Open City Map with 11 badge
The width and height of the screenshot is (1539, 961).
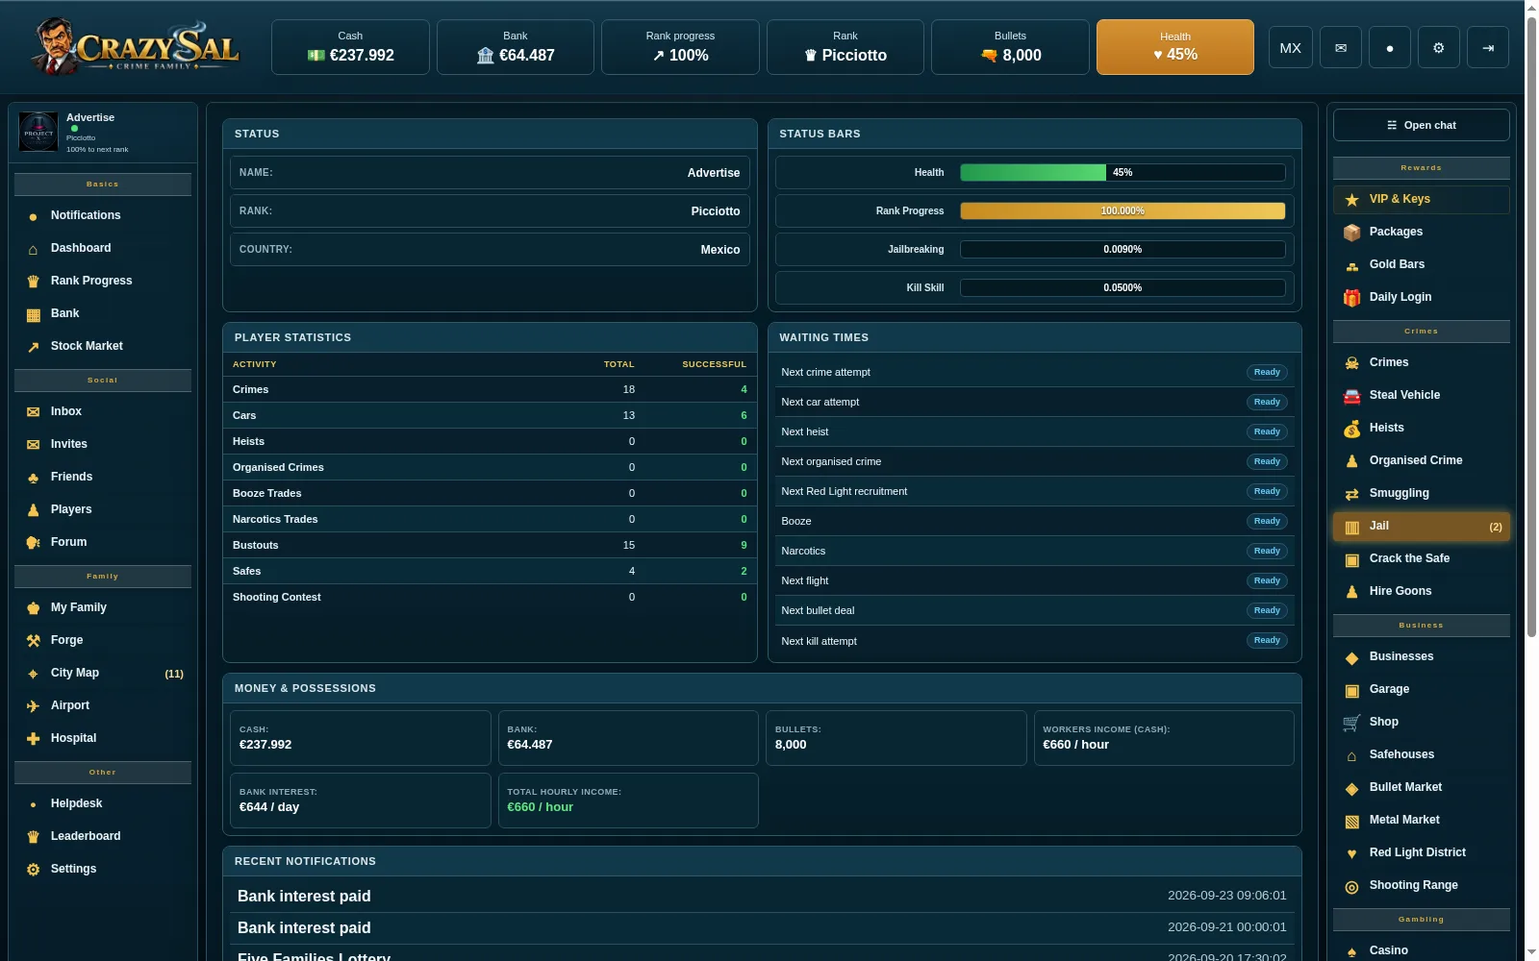click(103, 673)
